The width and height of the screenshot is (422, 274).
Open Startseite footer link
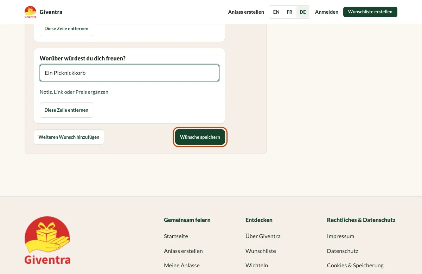(176, 236)
